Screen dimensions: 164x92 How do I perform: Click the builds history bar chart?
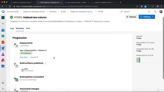click(138, 60)
